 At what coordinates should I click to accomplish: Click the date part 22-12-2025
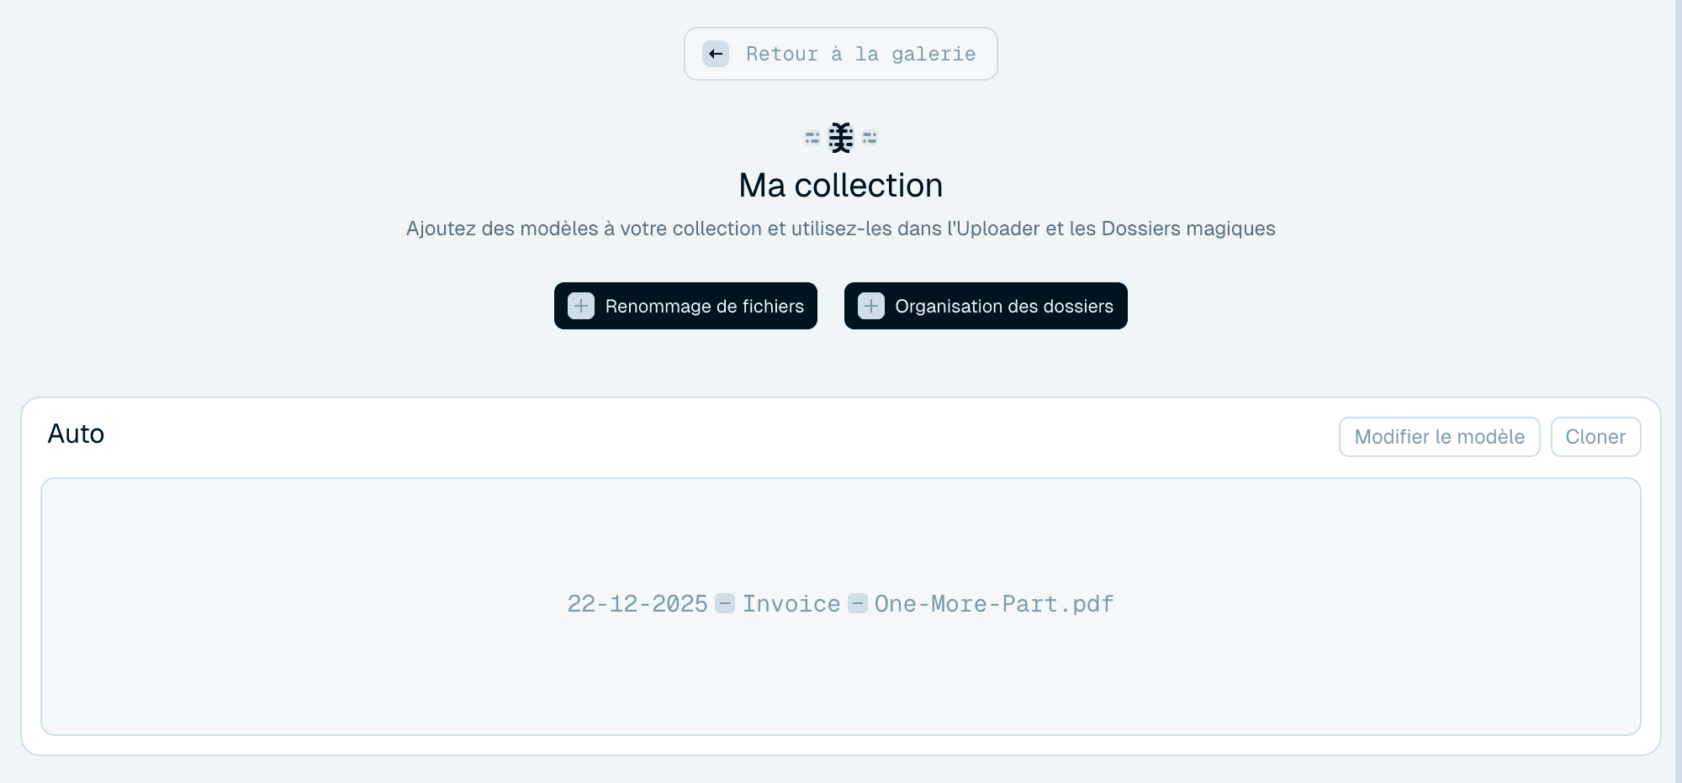637,603
